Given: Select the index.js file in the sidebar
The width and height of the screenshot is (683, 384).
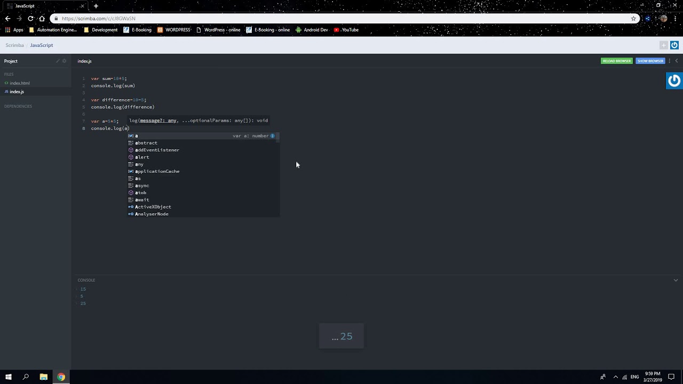Looking at the screenshot, I should click(17, 92).
